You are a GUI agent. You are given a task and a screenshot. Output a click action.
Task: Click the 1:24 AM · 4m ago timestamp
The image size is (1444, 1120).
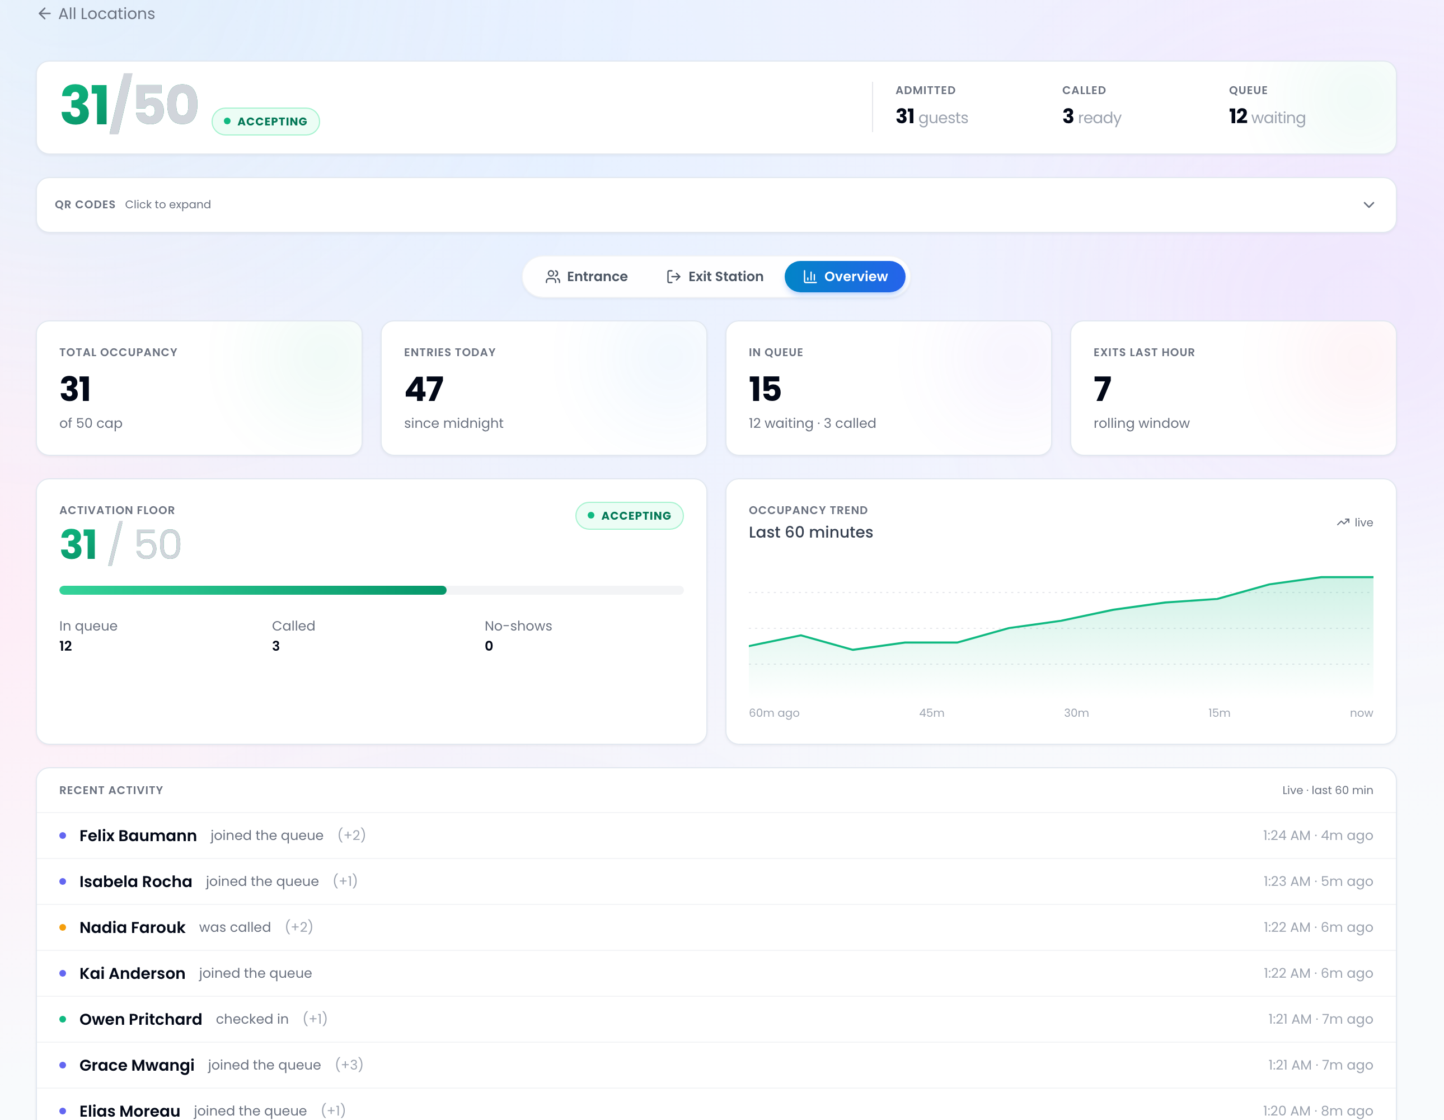click(x=1318, y=836)
